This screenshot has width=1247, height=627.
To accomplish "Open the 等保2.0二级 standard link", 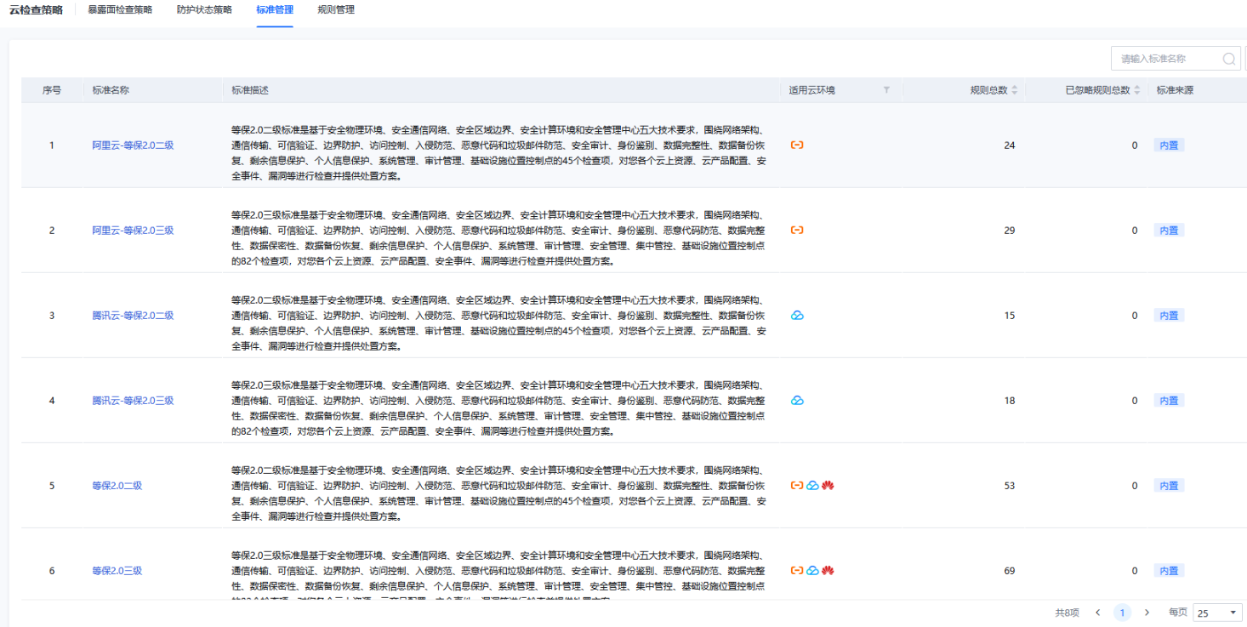I will pyautogui.click(x=117, y=486).
